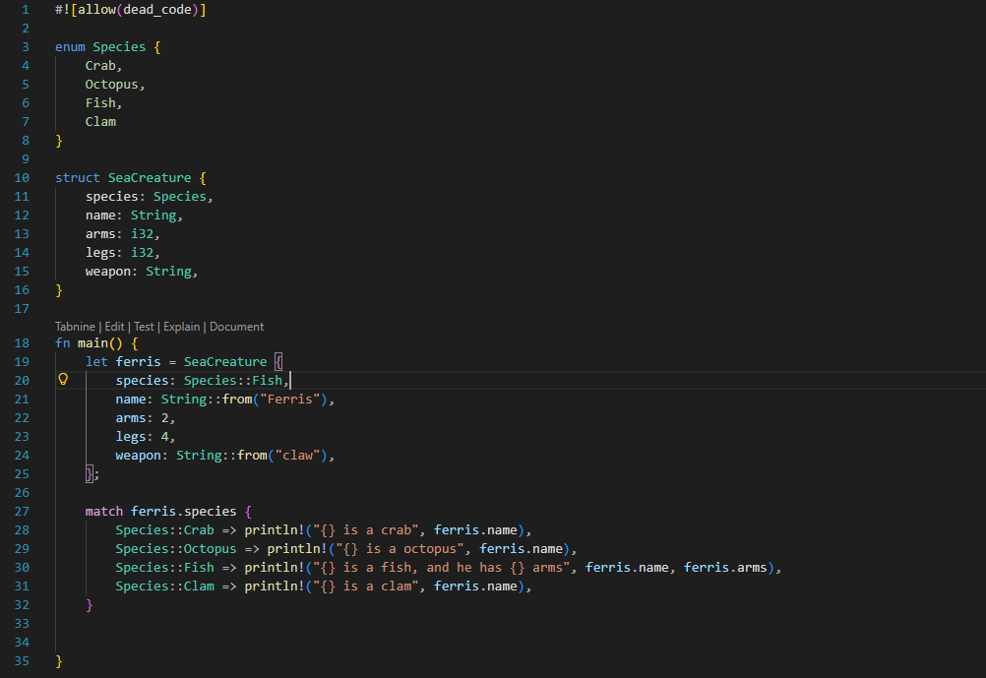Click line number 1 in the gutter

click(26, 10)
